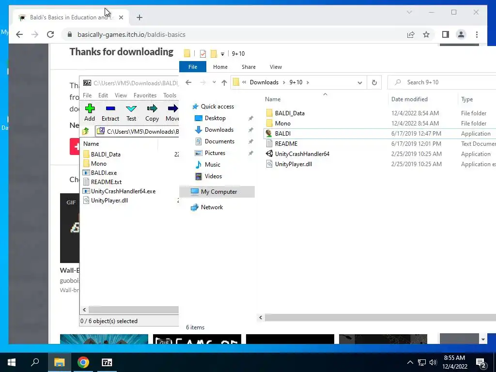Switch to Explorer View ribbon tab
Viewport: 496px width, 372px height.
[276, 67]
